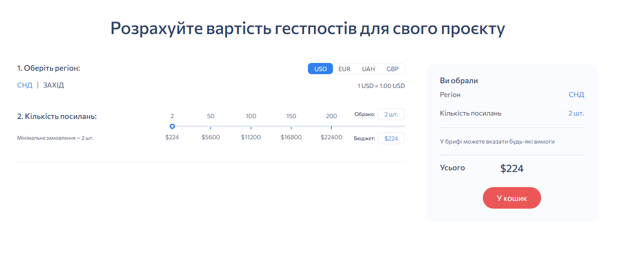Select USD currency option

click(x=320, y=69)
